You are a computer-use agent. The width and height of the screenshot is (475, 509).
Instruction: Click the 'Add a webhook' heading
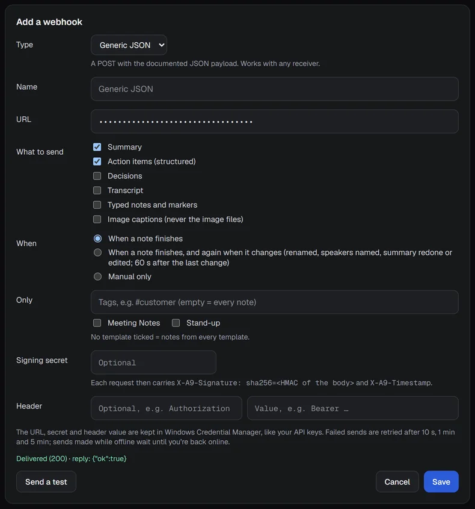49,22
